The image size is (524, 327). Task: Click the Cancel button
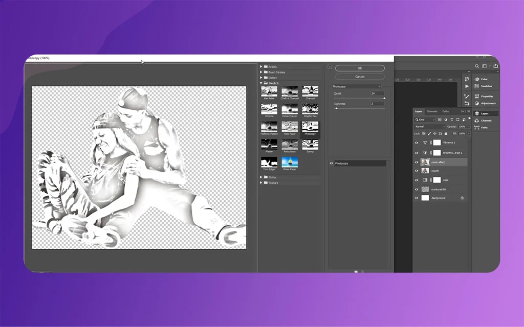tap(360, 77)
